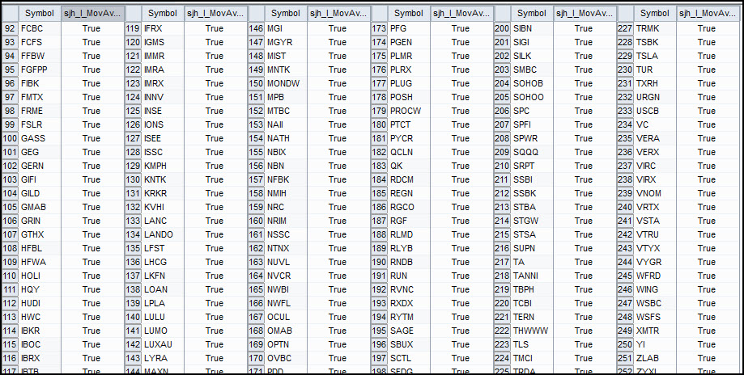Select the WSFS symbol cell
The height and width of the screenshot is (375, 744).
[655, 317]
